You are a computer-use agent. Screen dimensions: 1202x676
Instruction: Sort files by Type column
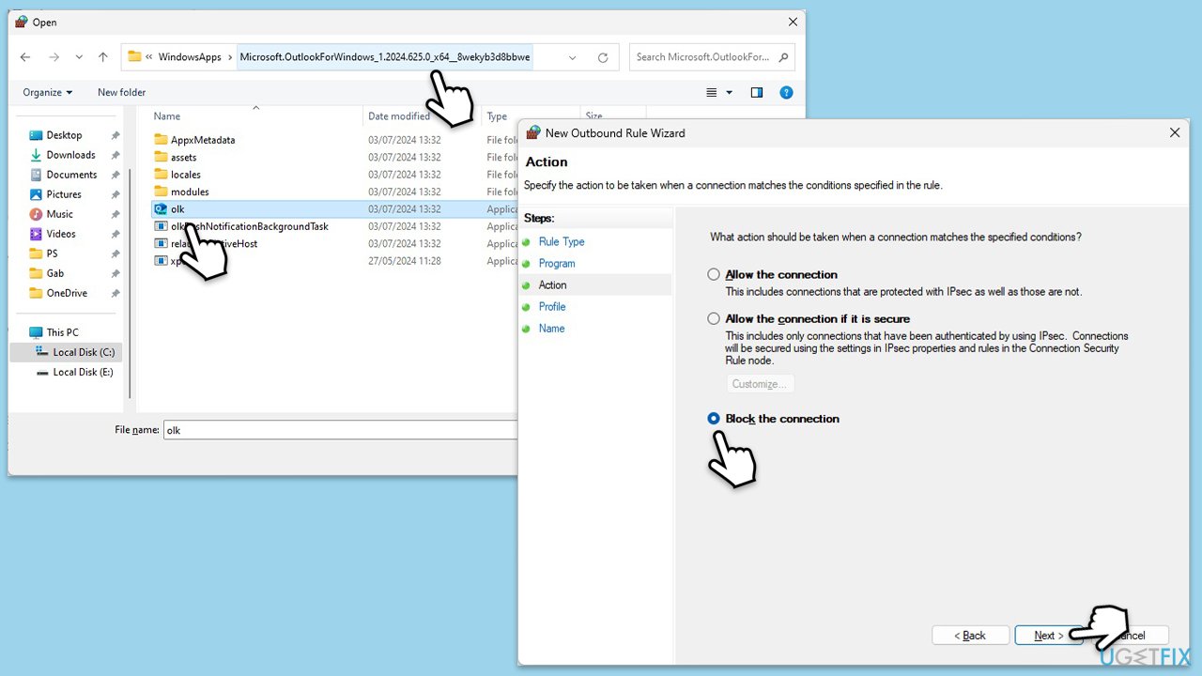tap(499, 116)
